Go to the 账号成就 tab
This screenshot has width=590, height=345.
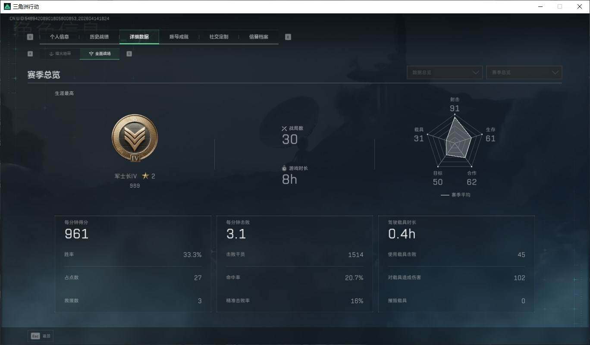coord(179,37)
